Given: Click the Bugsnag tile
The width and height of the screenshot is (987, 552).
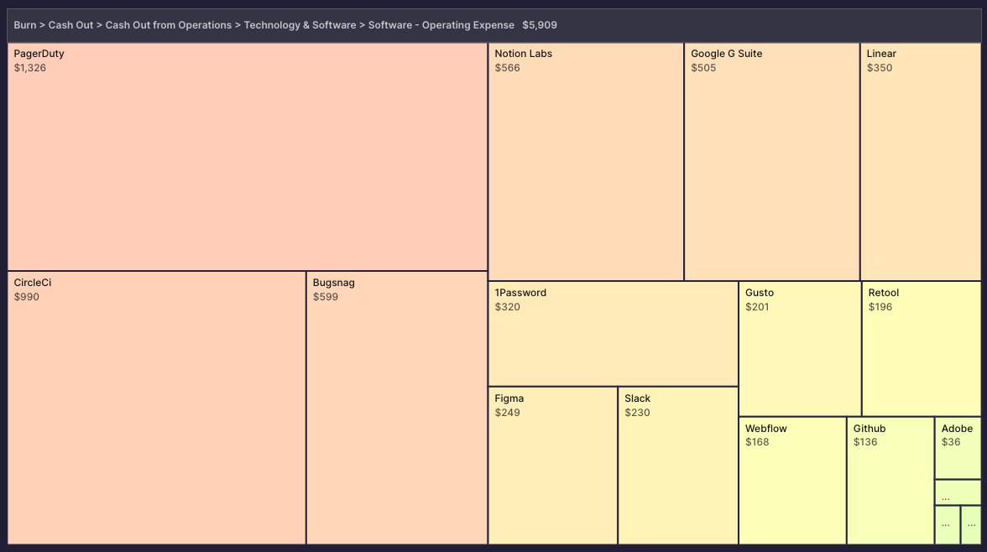Looking at the screenshot, I should [396, 408].
